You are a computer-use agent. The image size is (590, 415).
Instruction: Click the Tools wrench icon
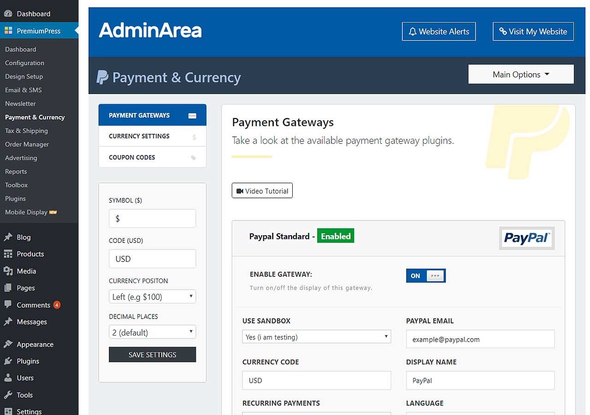click(8, 395)
